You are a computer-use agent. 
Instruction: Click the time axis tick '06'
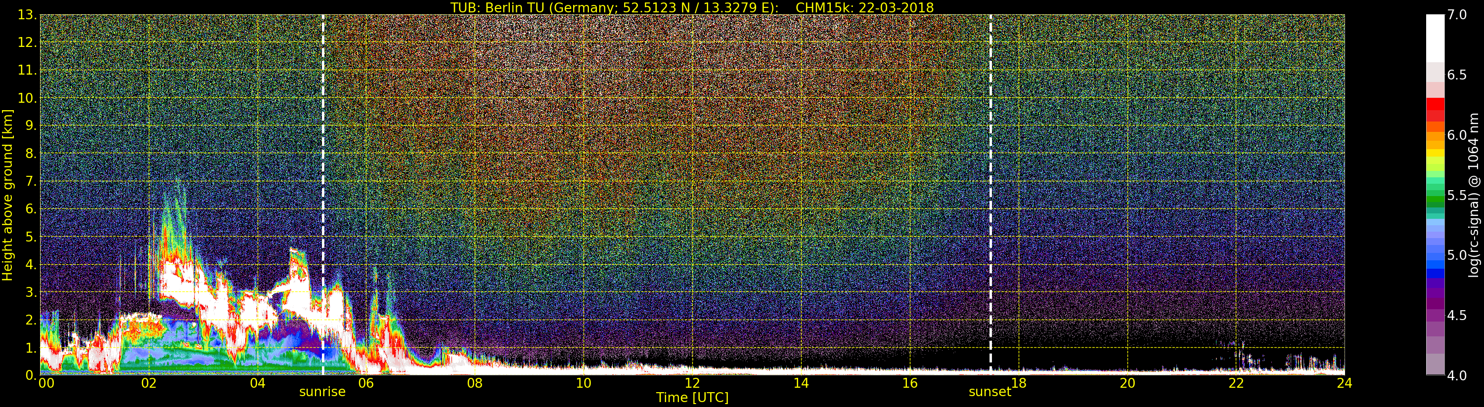coord(366,383)
